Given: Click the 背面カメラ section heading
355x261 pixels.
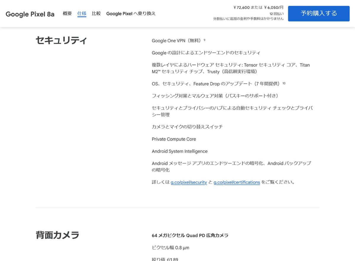Looking at the screenshot, I should tap(57, 235).
